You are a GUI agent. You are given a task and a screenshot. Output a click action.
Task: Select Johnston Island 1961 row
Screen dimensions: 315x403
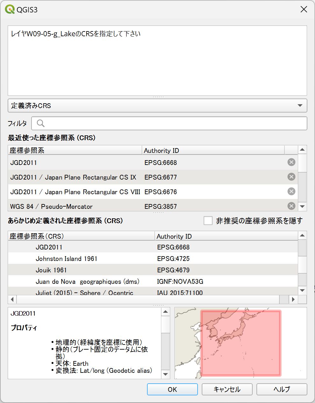153,258
